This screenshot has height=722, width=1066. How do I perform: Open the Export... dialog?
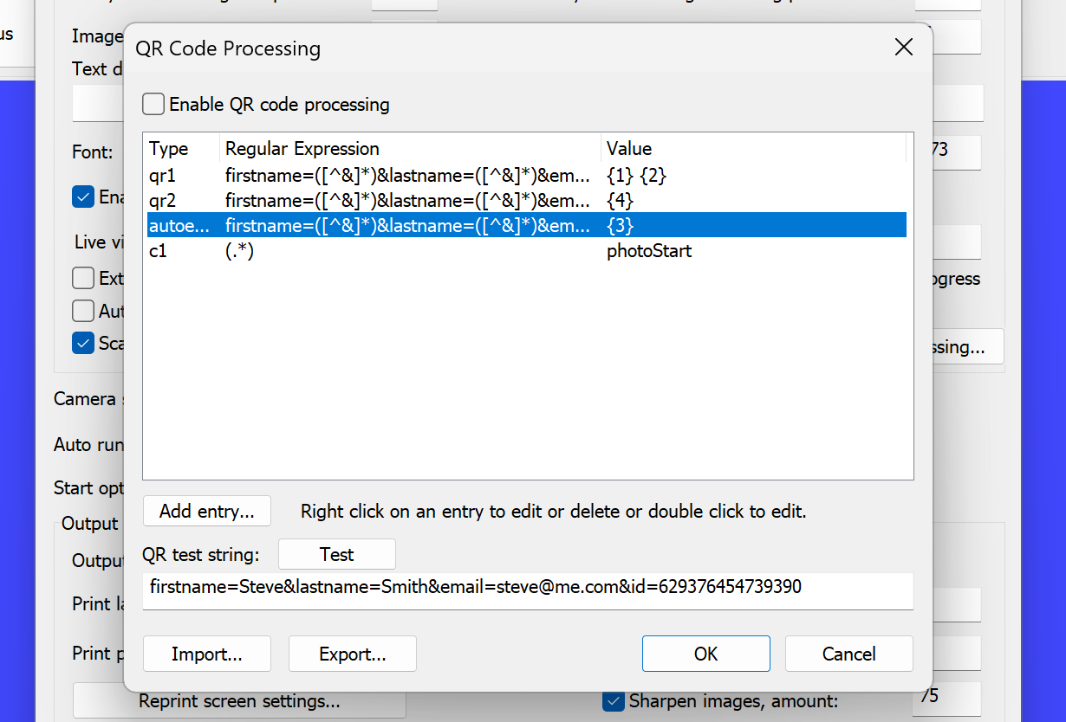(x=353, y=654)
